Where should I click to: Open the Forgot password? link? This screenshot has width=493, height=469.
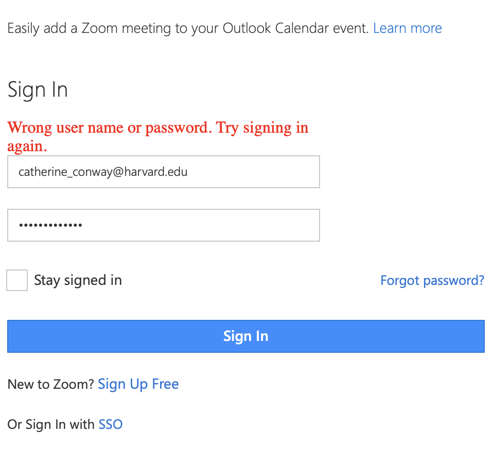(432, 280)
